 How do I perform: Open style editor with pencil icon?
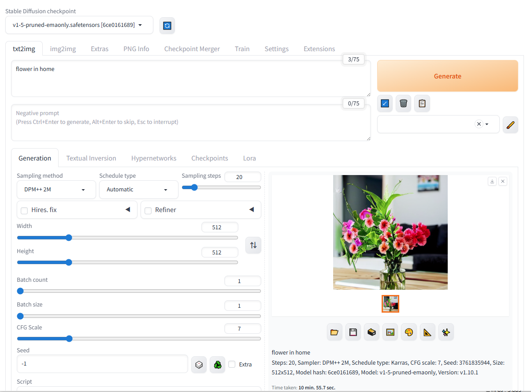(510, 124)
